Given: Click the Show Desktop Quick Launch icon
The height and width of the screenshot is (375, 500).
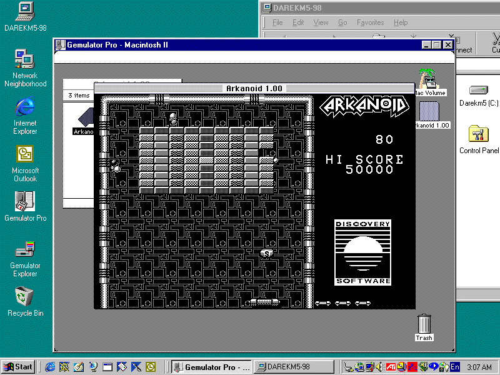Looking at the screenshot, I should click(x=79, y=367).
